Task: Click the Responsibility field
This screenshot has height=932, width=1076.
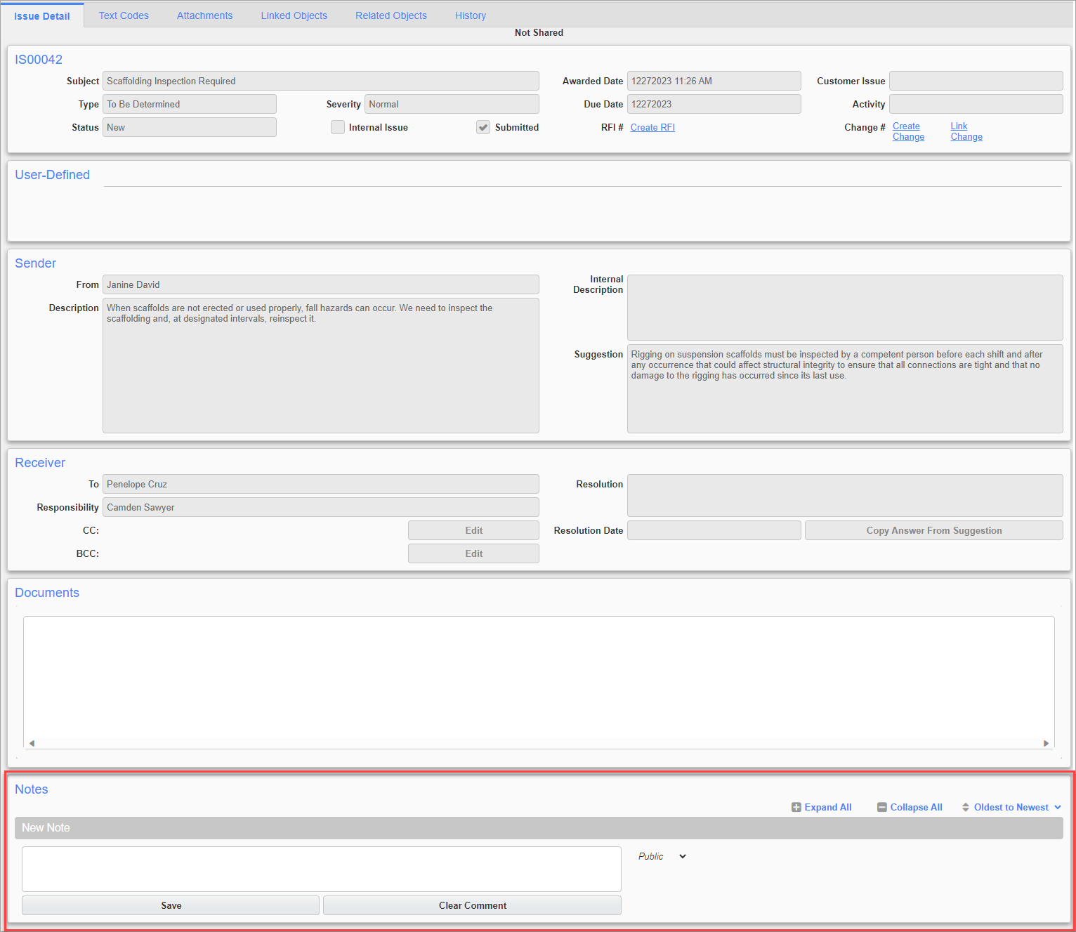Action: [x=321, y=507]
